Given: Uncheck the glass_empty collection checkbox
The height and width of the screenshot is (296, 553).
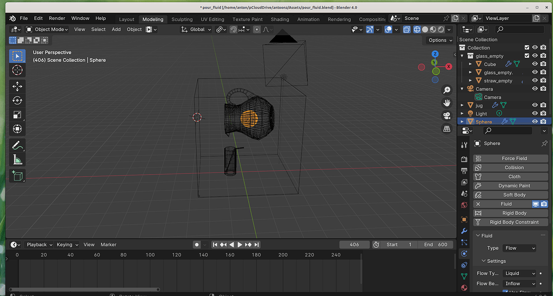Looking at the screenshot, I should point(527,56).
